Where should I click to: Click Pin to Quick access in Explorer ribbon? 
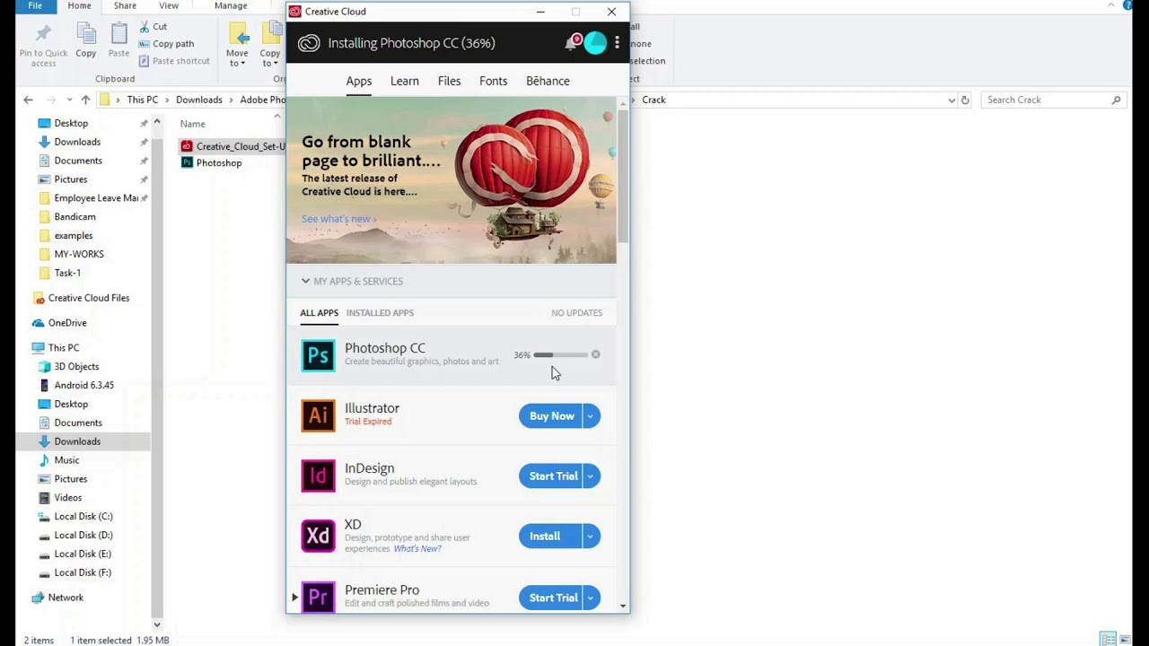point(43,45)
